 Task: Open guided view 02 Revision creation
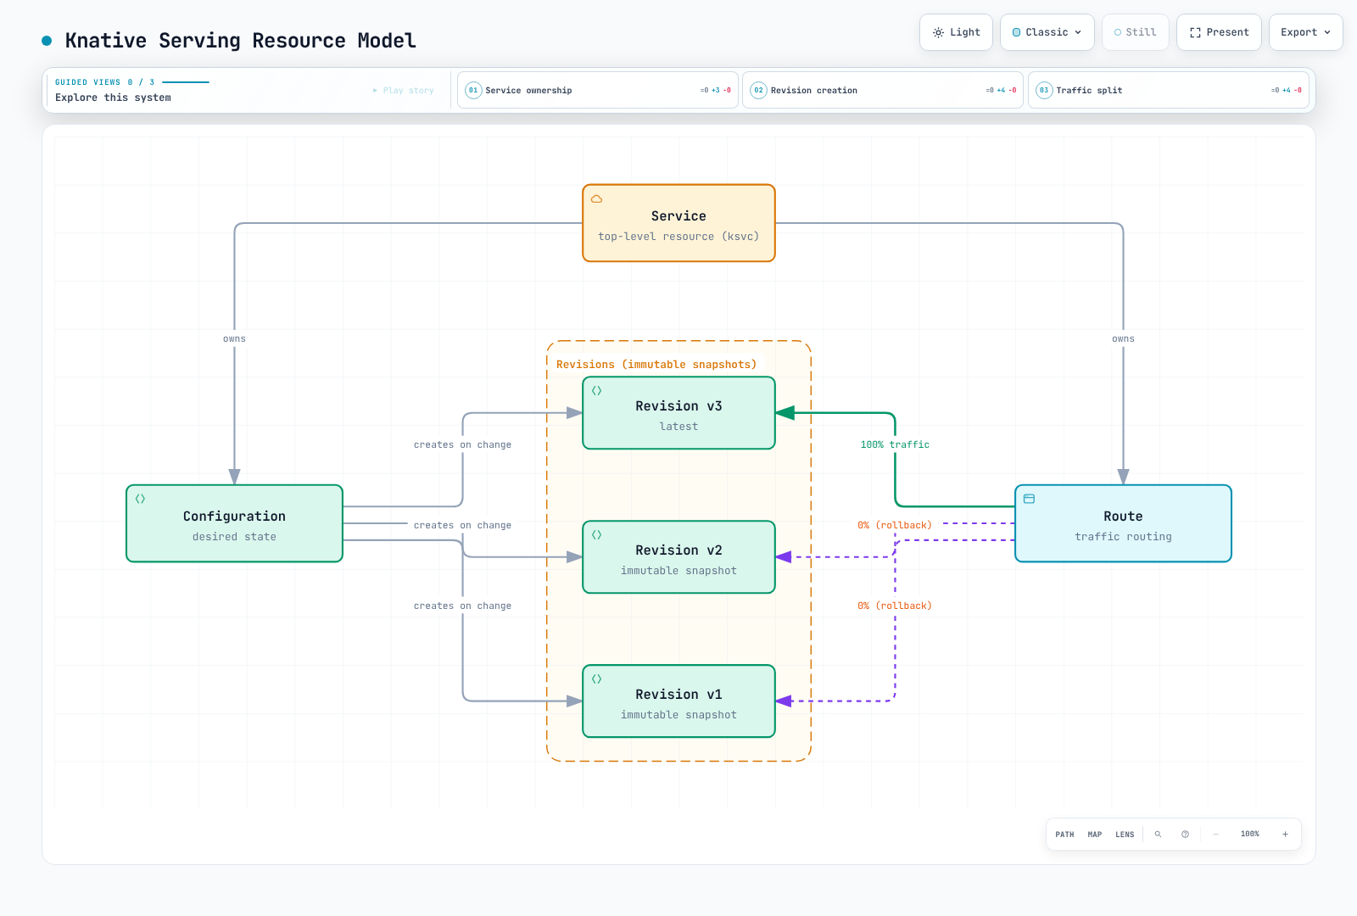[x=883, y=90]
